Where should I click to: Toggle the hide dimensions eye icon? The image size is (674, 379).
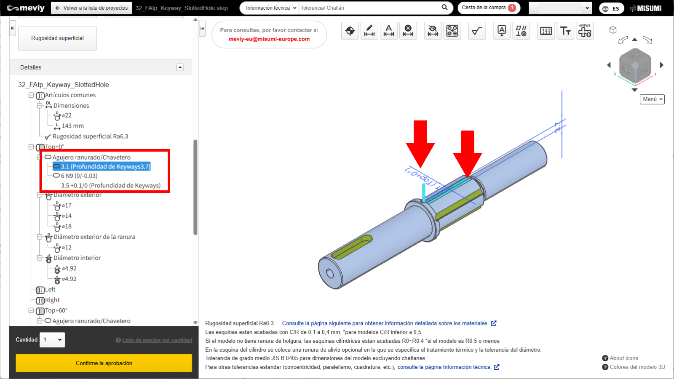tap(433, 31)
